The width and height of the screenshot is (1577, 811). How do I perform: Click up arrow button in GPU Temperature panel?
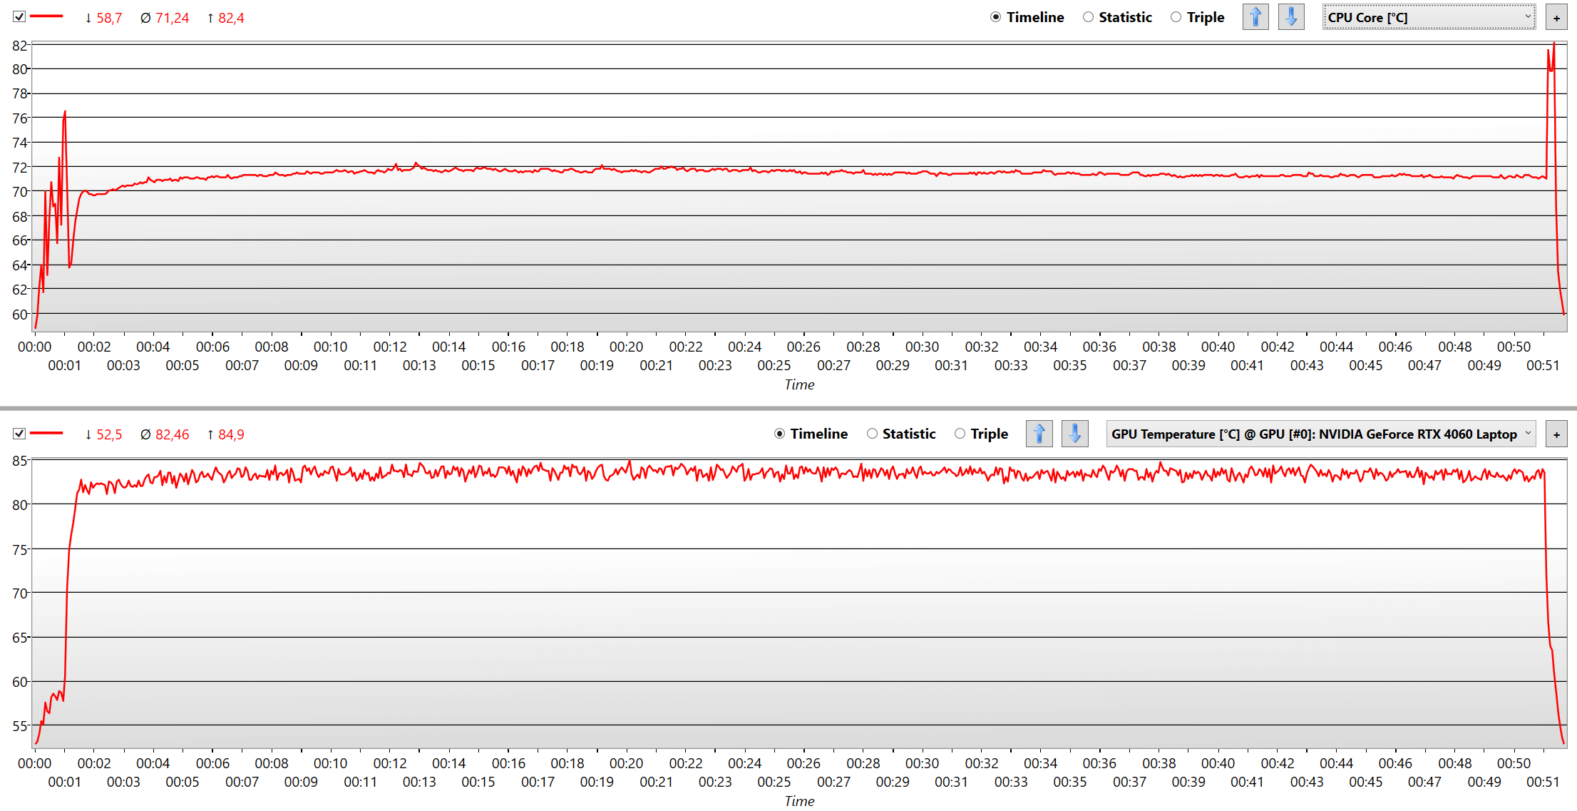[x=1039, y=434]
